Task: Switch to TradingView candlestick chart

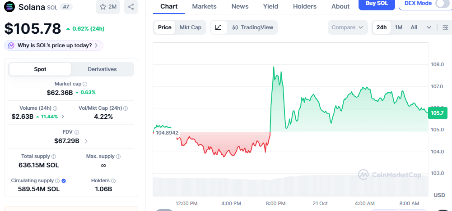Action: click(x=252, y=27)
